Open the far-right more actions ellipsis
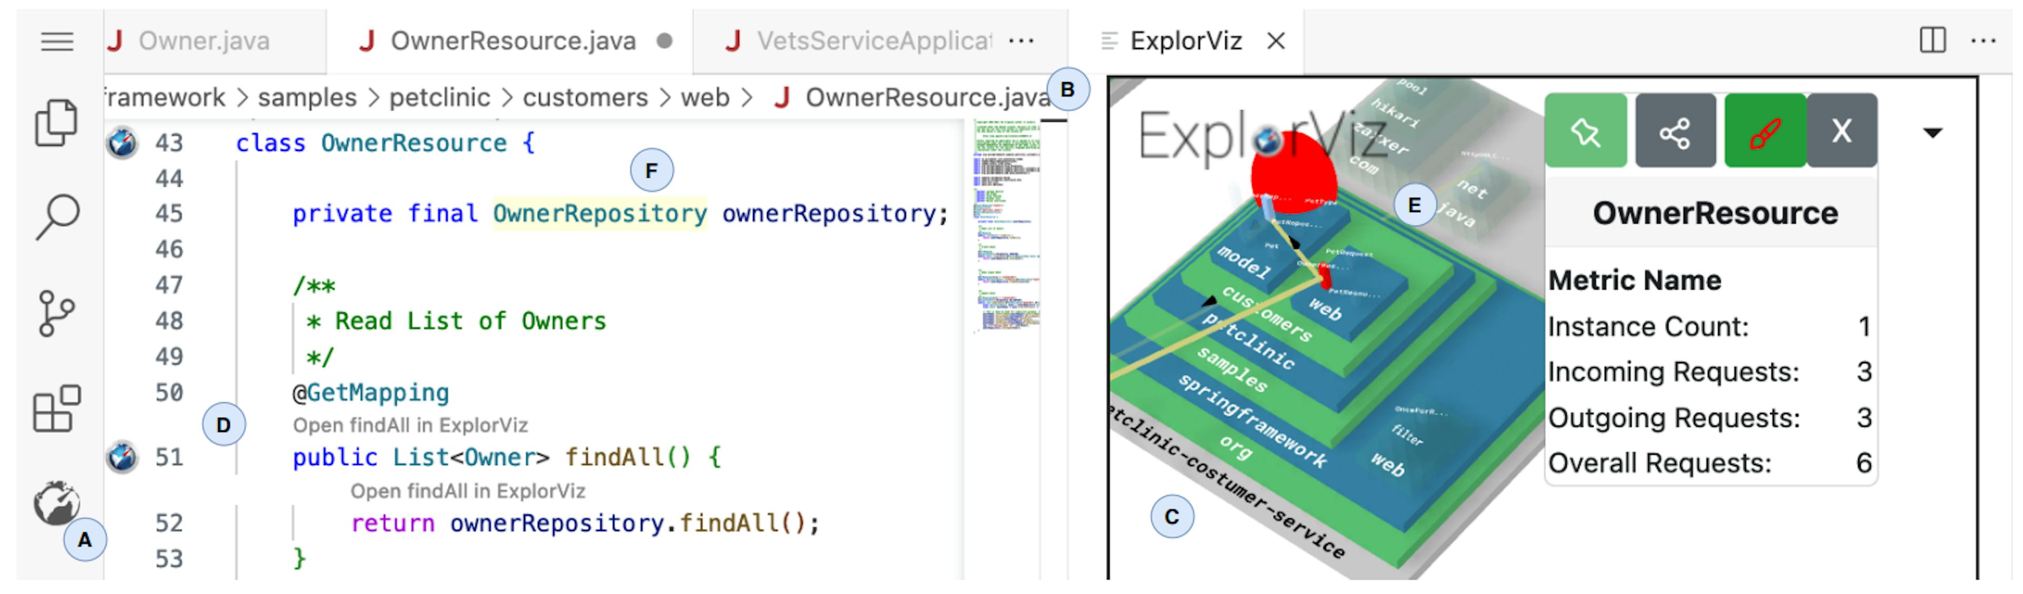The width and height of the screenshot is (2023, 594). (x=1983, y=41)
